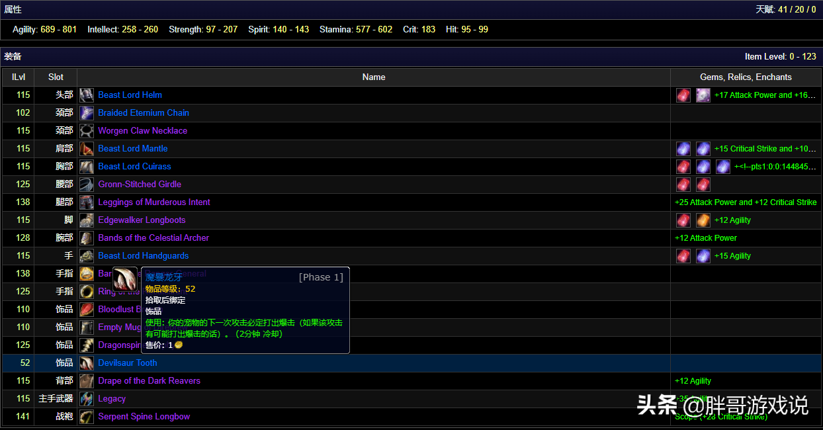Open the Leggings of Murderous Intent link
Image resolution: width=823 pixels, height=430 pixels.
(154, 202)
